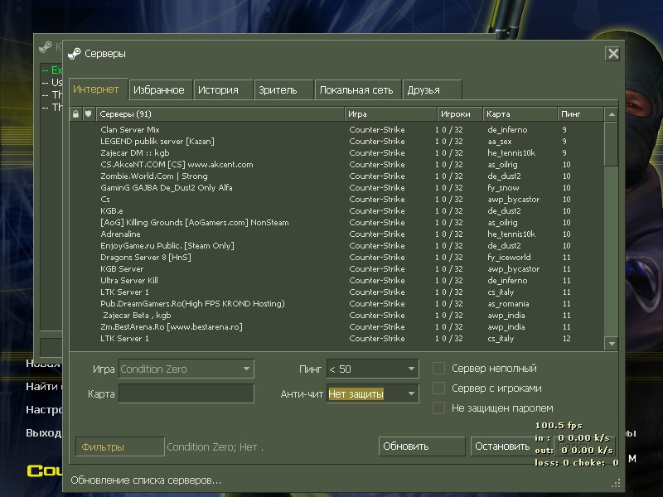Select server Clan Server Mix
This screenshot has height=497, width=663.
pyautogui.click(x=336, y=130)
